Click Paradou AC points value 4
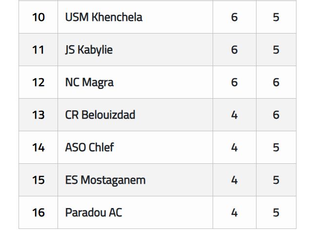Viewport: 316px width, 244px height. point(235,212)
